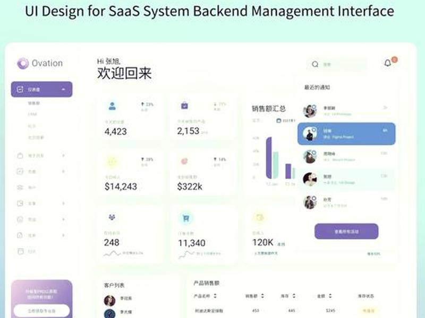The width and height of the screenshot is (425, 318).
Task: Expand the plus beside the document sidebar item
Action: [x=63, y=235]
